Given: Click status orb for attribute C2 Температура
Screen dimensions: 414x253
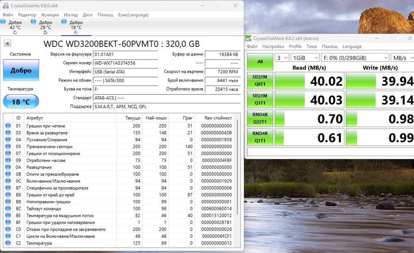Looking at the screenshot, I should [8, 243].
